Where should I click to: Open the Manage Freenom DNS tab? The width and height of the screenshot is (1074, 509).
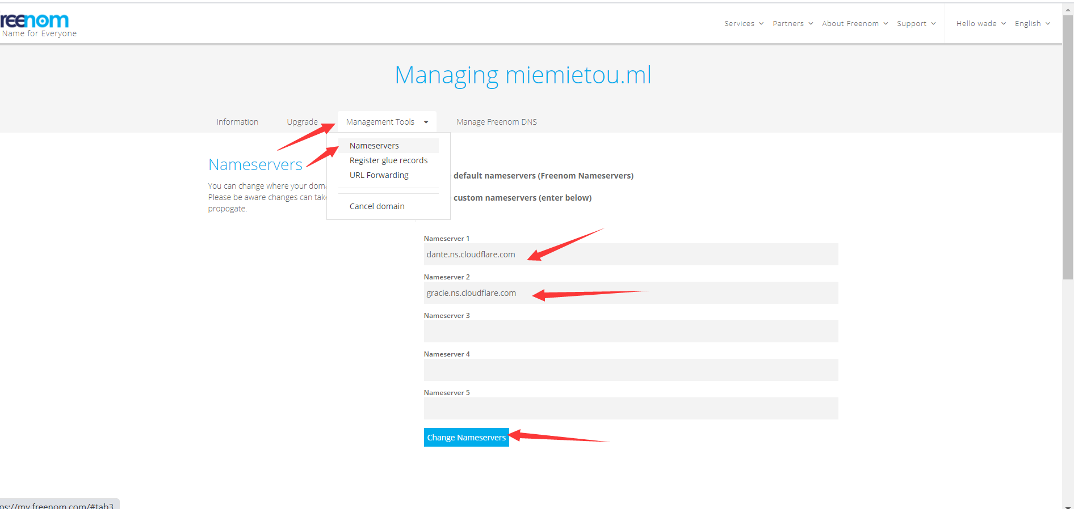497,122
